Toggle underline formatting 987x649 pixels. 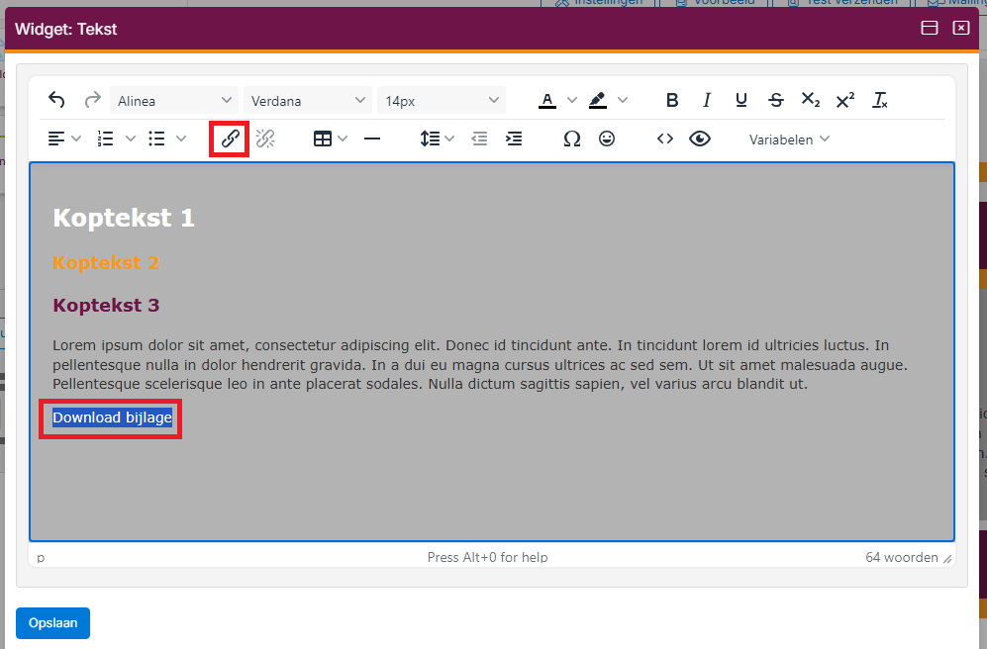pyautogui.click(x=741, y=100)
